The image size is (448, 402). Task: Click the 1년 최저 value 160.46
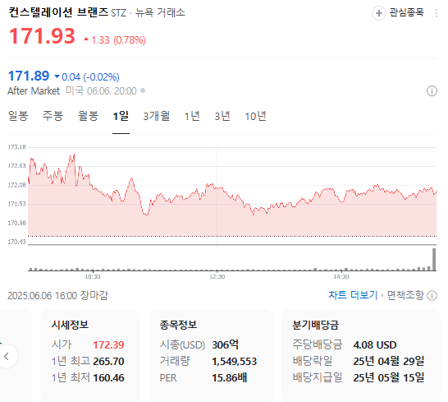[108, 378]
